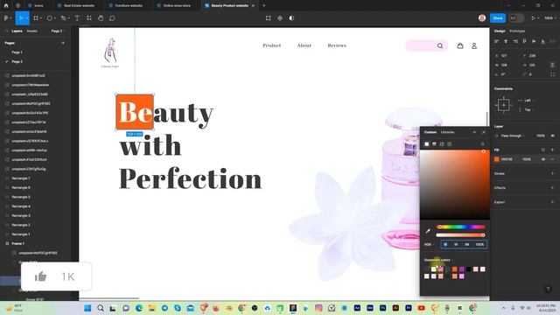Screen dimensions: 560x315
Task: Click the Use as mask icon
Action: click(291, 18)
